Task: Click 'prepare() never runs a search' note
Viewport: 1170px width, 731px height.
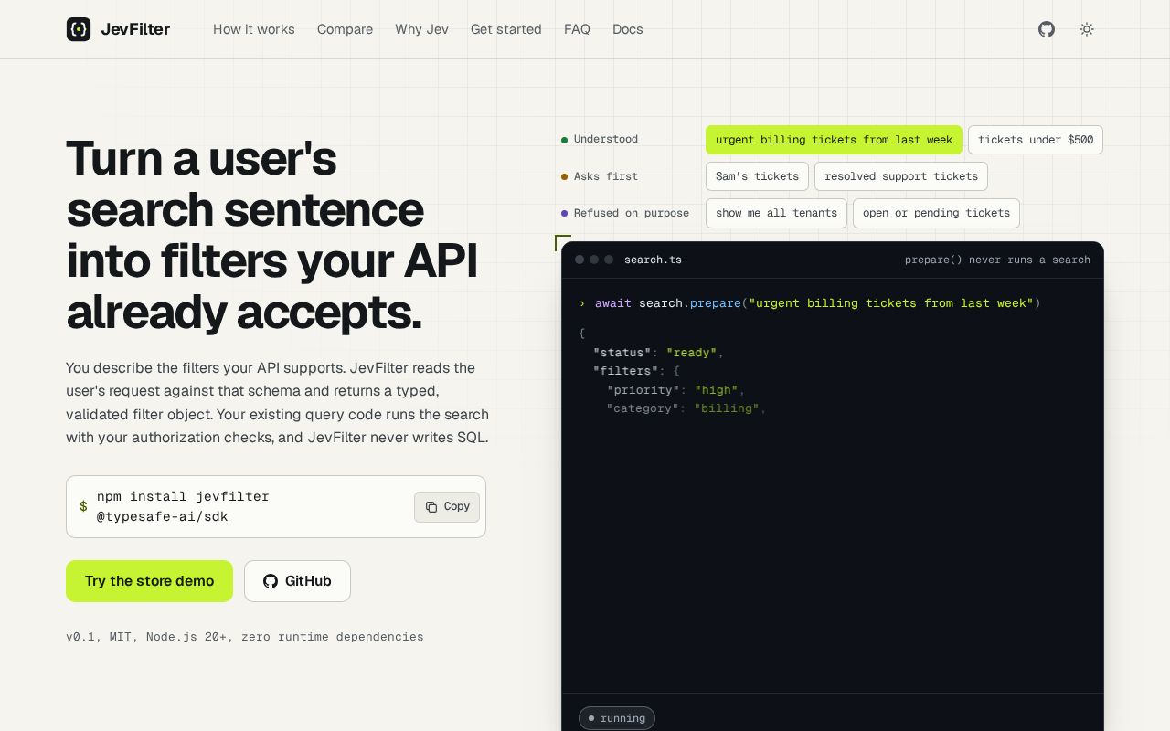Action: [997, 260]
